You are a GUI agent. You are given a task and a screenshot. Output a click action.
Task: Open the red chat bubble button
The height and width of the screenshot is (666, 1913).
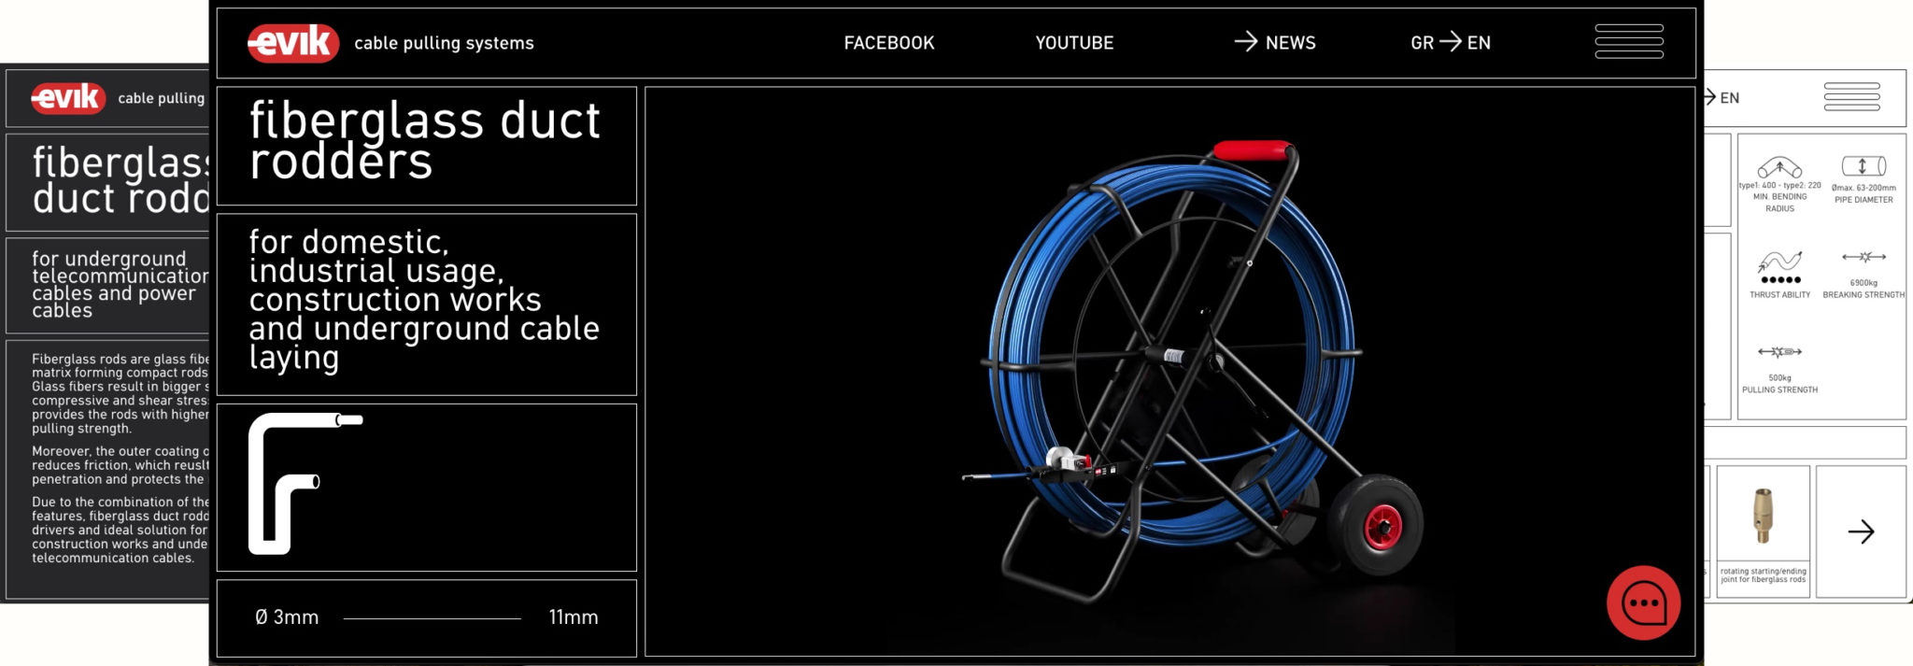click(1643, 602)
